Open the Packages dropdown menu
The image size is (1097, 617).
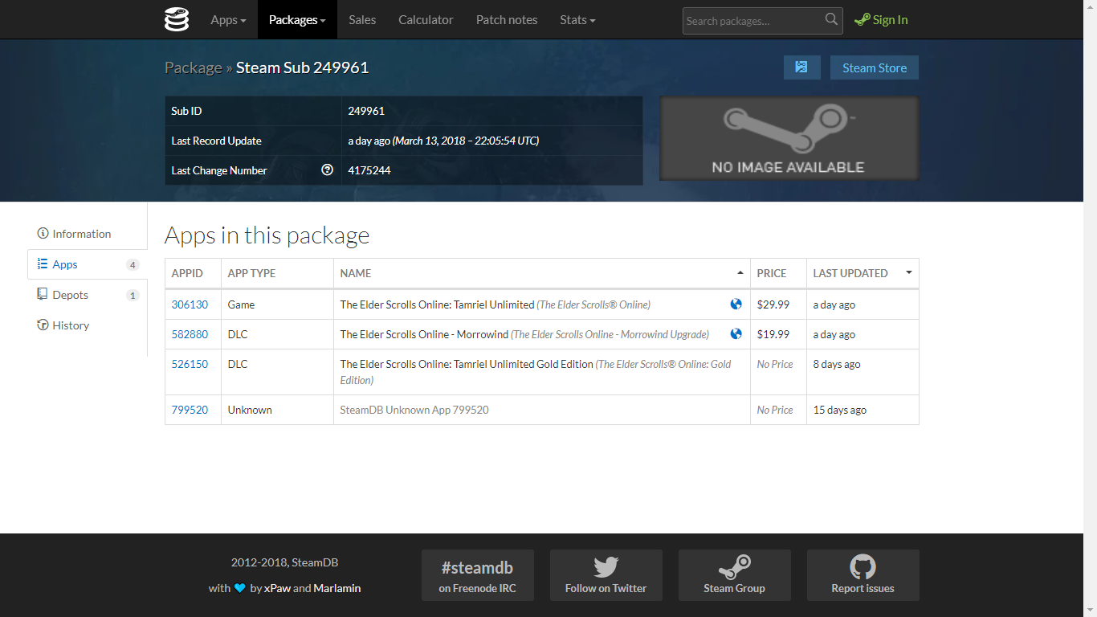(297, 19)
